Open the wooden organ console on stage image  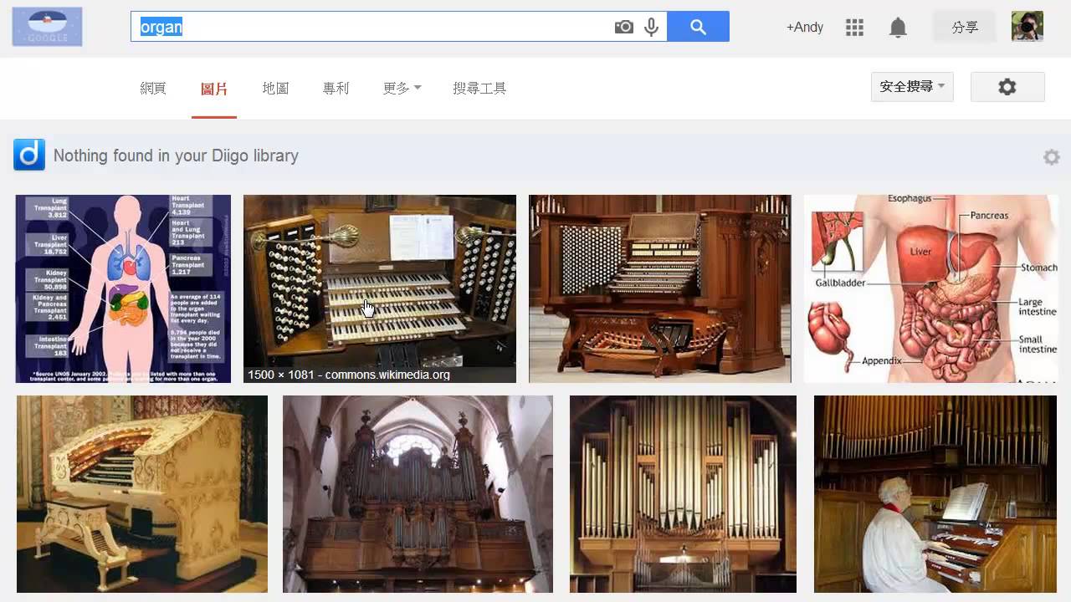coord(660,288)
